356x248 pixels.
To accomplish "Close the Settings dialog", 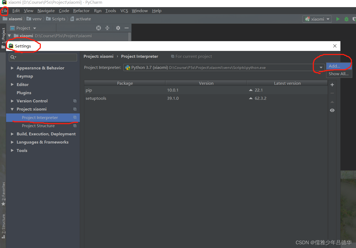I will [335, 46].
